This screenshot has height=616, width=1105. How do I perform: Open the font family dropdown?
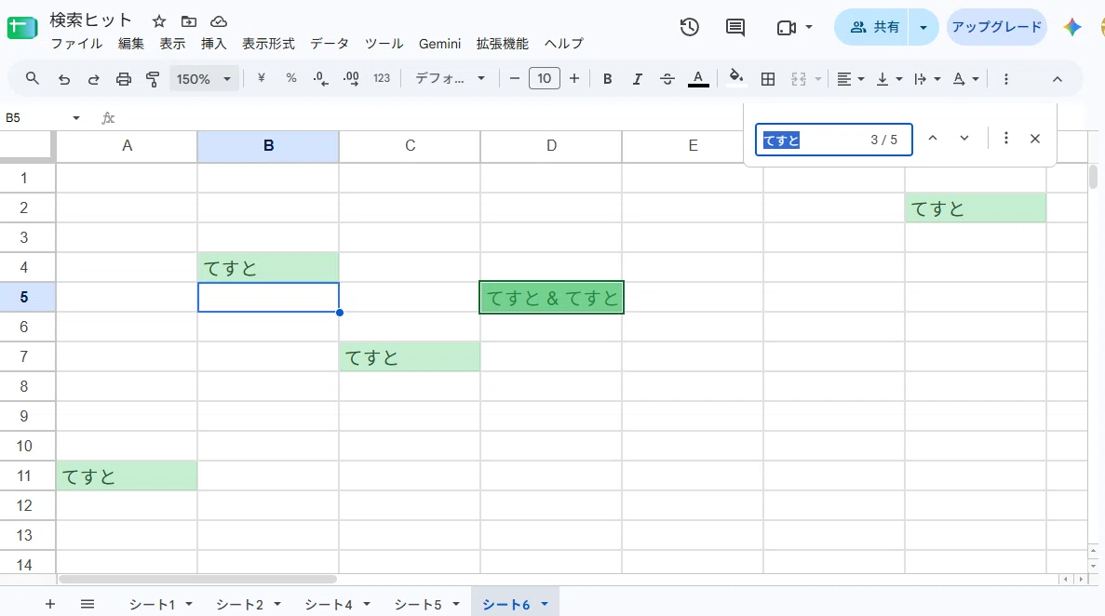tap(450, 78)
